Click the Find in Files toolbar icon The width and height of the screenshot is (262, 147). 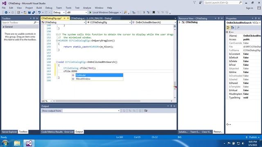pos(125,13)
